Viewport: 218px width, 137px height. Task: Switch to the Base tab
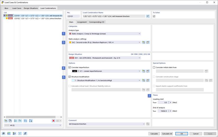click(x=6, y=8)
